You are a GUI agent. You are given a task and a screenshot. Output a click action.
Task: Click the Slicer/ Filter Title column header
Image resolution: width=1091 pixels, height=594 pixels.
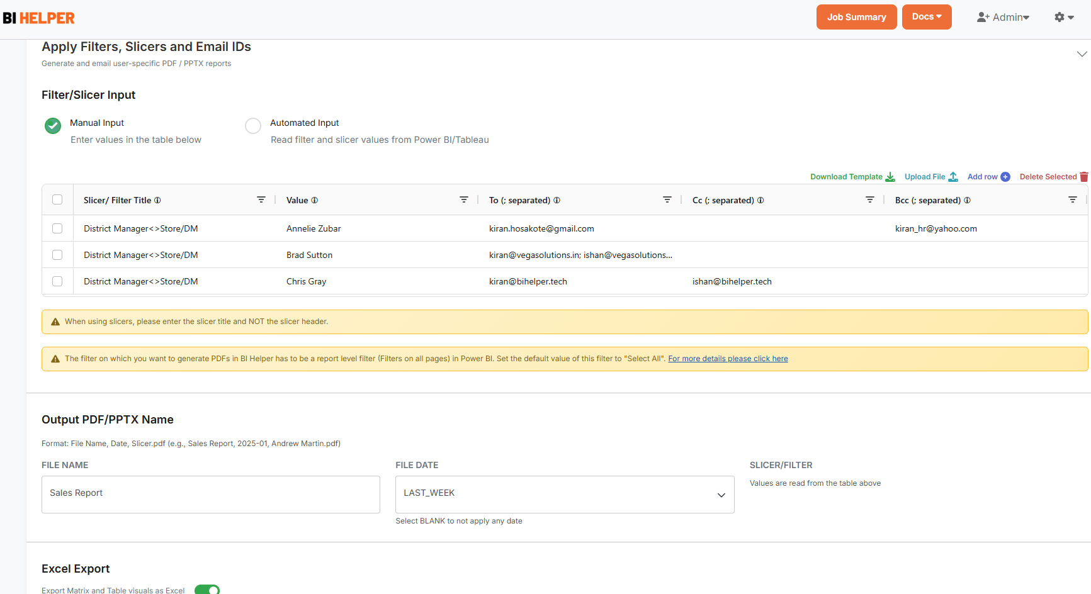tap(117, 200)
